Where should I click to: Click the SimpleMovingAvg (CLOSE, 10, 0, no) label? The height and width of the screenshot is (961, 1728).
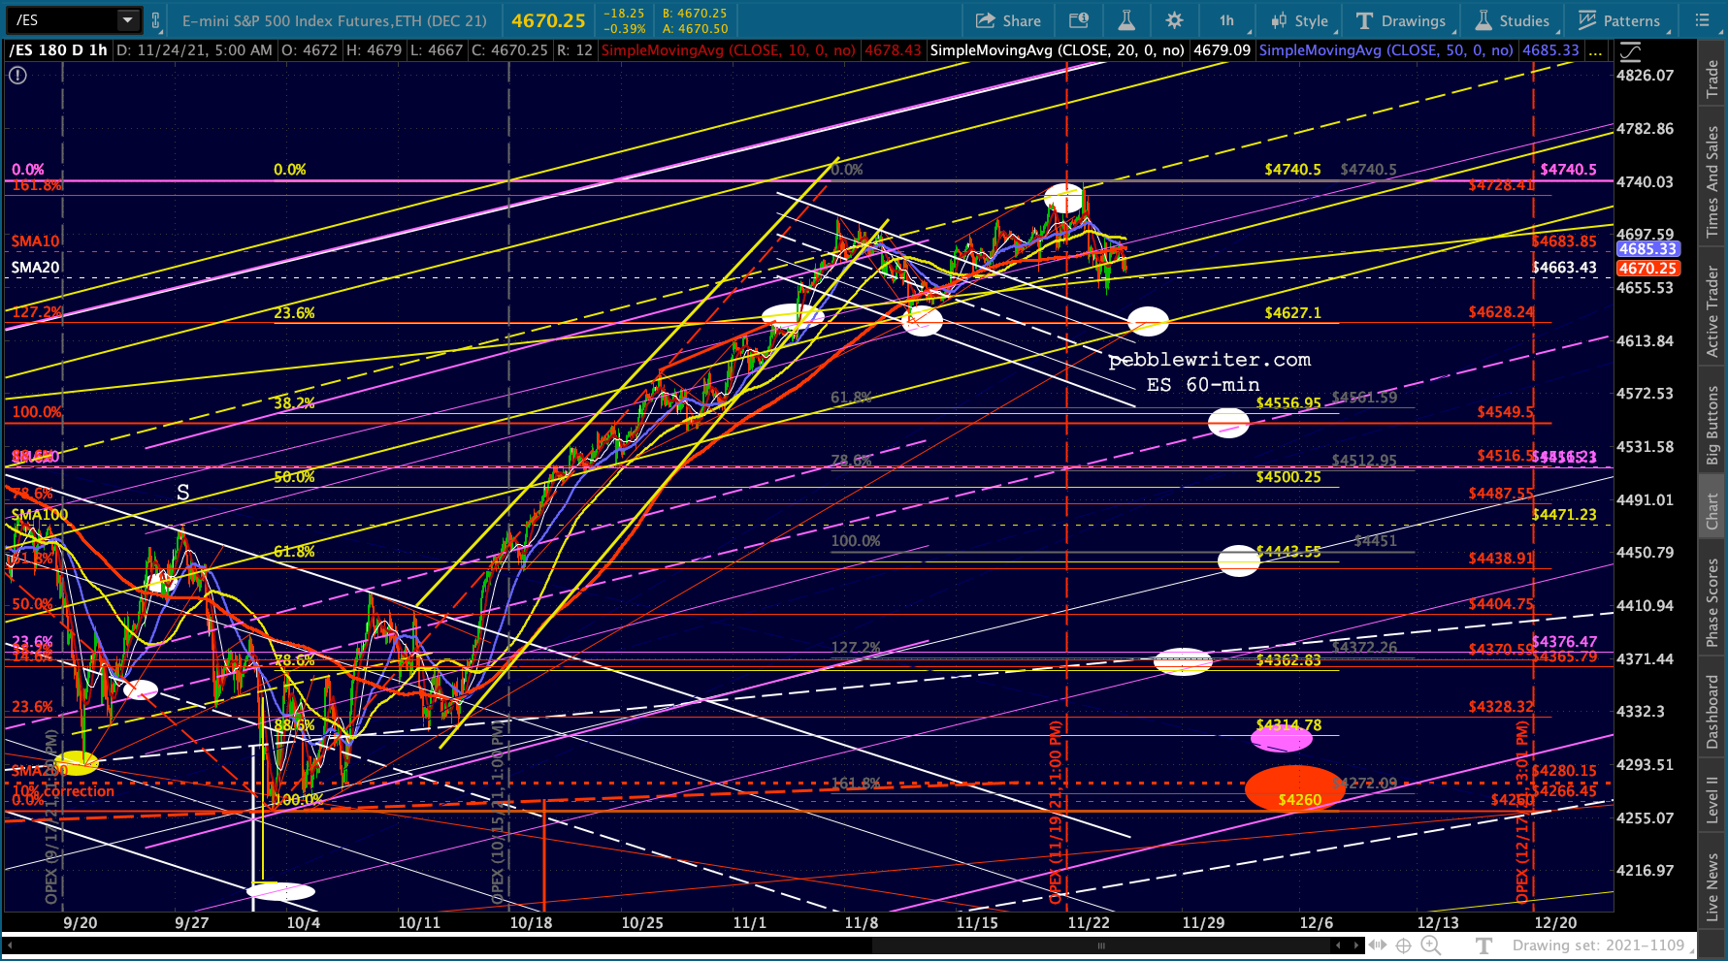click(x=729, y=50)
